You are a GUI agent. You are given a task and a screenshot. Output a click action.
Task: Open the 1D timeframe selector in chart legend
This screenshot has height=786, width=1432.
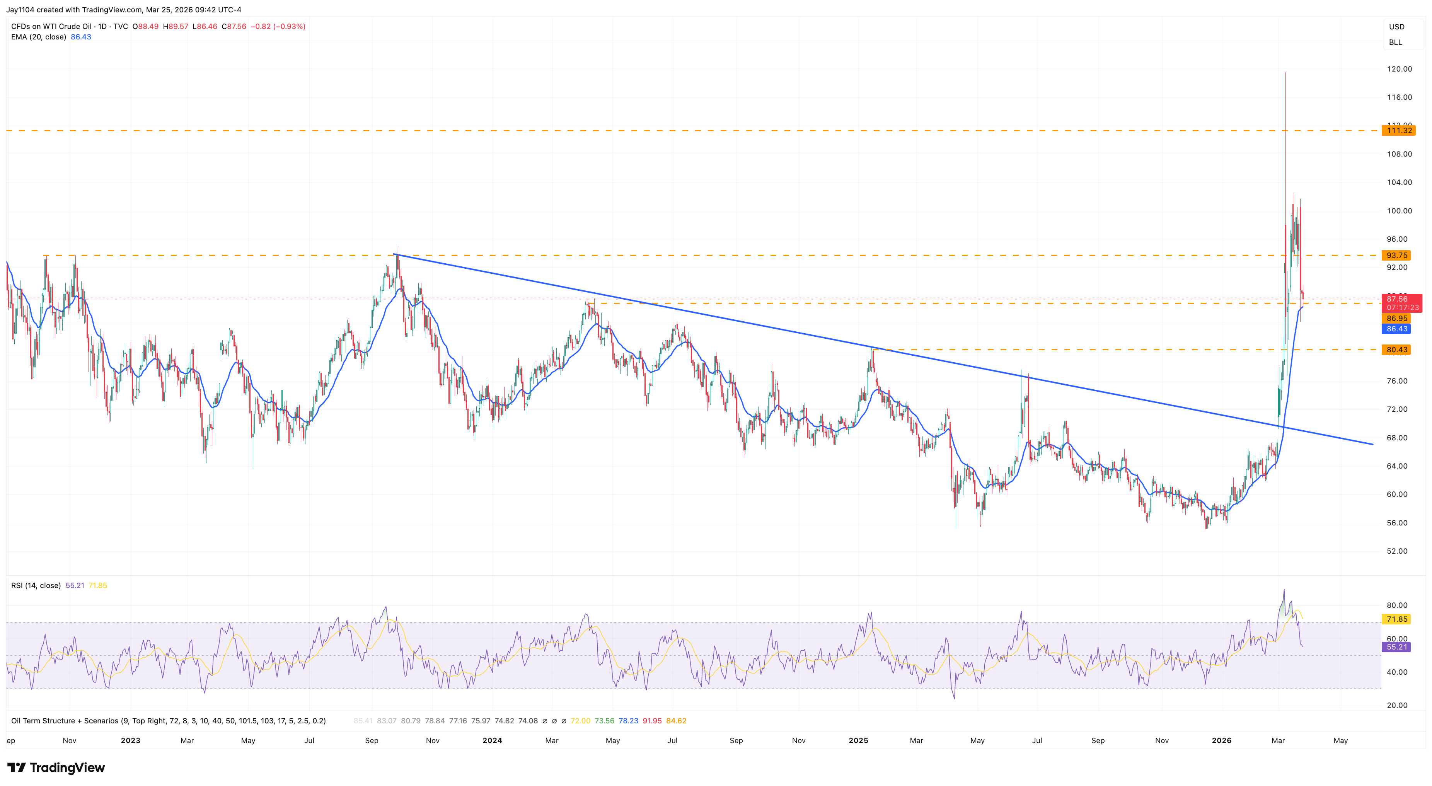[x=103, y=26]
